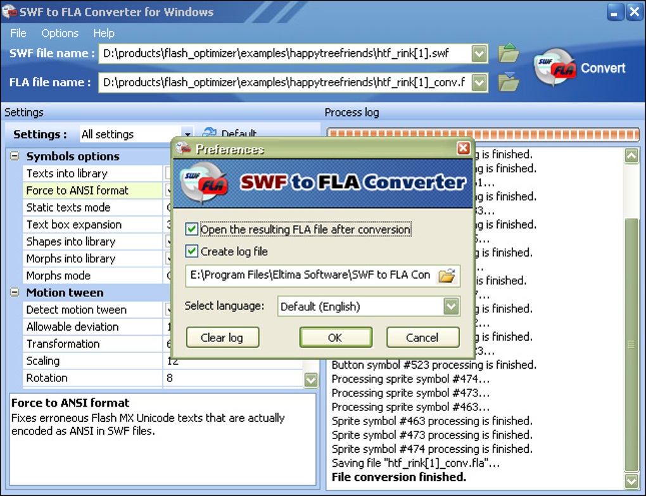646x496 pixels.
Task: Click "File conversion finished." log line
Action: (x=399, y=477)
